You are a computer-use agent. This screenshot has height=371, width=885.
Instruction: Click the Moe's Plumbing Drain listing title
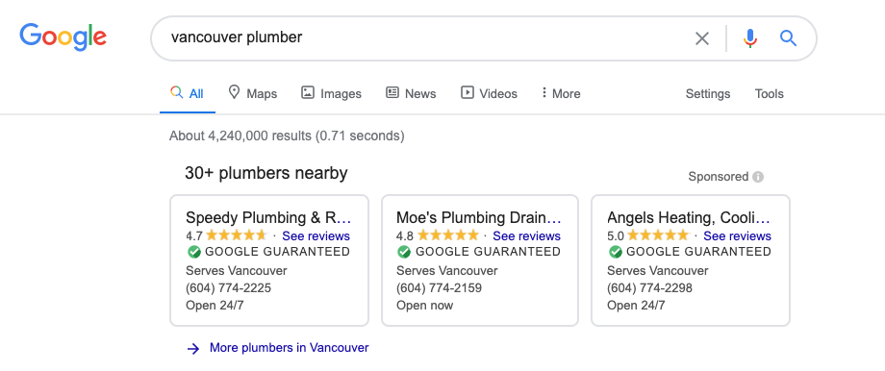click(479, 217)
